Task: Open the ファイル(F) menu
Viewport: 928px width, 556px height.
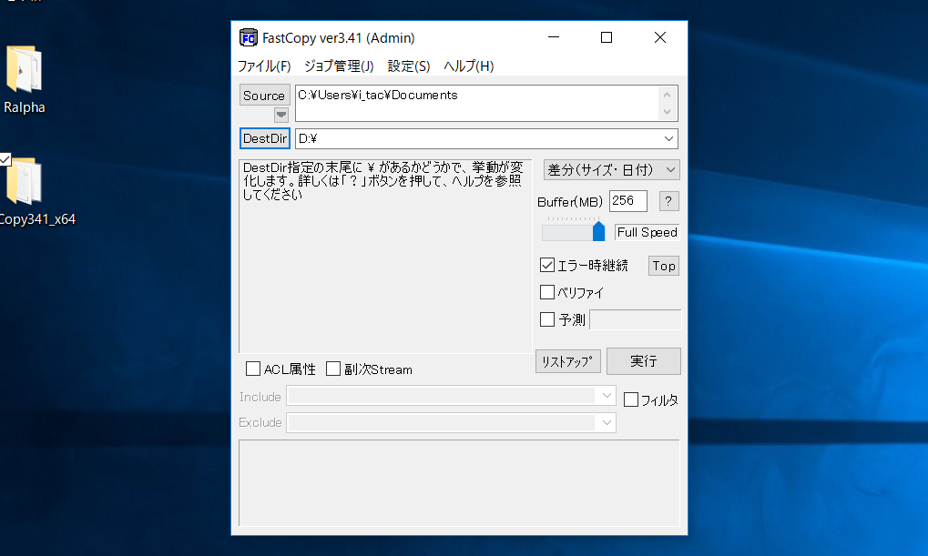Action: pos(265,66)
